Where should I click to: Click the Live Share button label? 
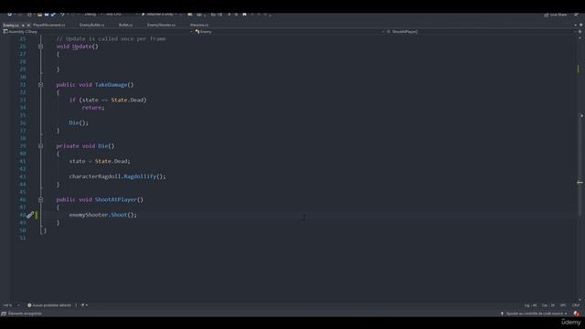[x=558, y=15]
